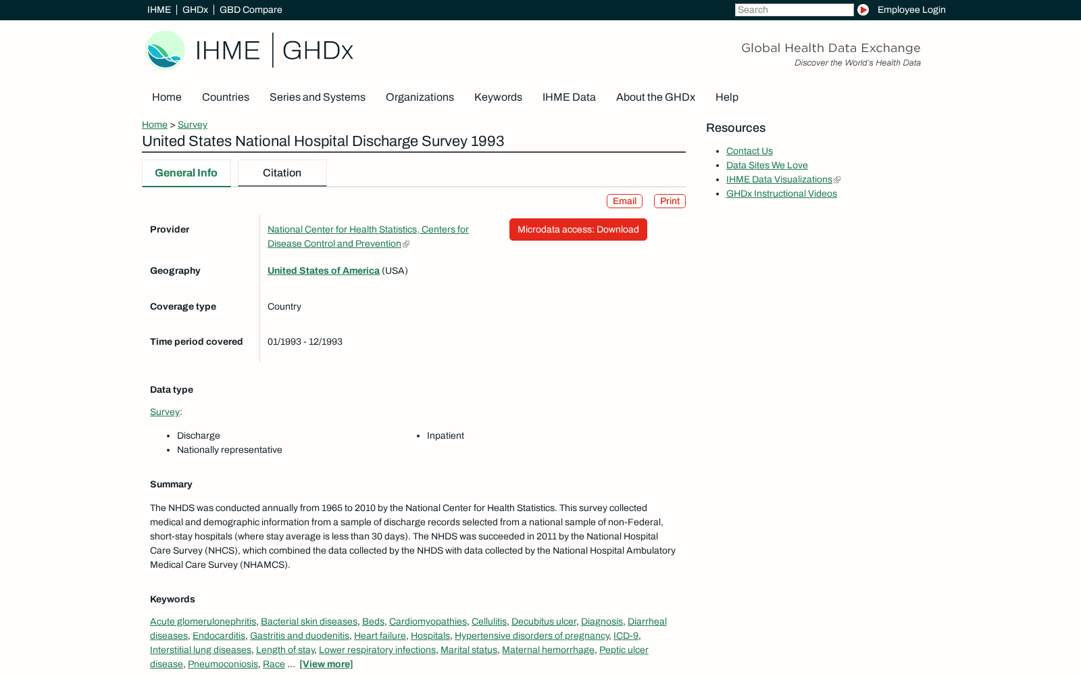Viewport: 1081px width, 676px height.
Task: Open Decubitus ulcer keyword link
Action: tap(544, 621)
